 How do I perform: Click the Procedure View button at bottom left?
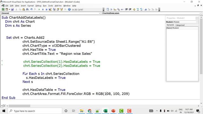pos(2,106)
